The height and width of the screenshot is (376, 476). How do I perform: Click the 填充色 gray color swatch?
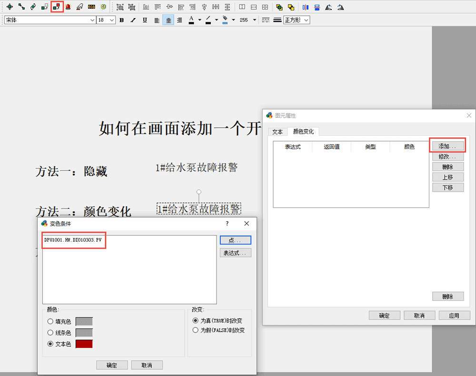pos(84,321)
